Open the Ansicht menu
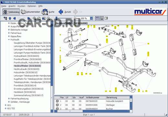Screen dimensions: 168x117 coord(12,6)
